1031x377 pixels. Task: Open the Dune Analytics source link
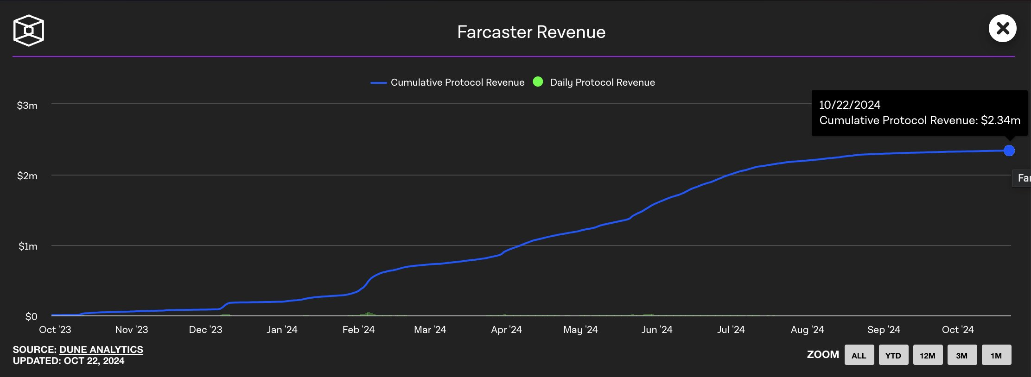coord(101,350)
